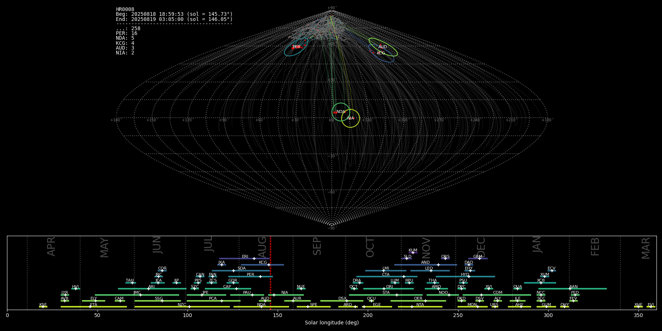Click the SPE shower label in timeline

[314, 305]
